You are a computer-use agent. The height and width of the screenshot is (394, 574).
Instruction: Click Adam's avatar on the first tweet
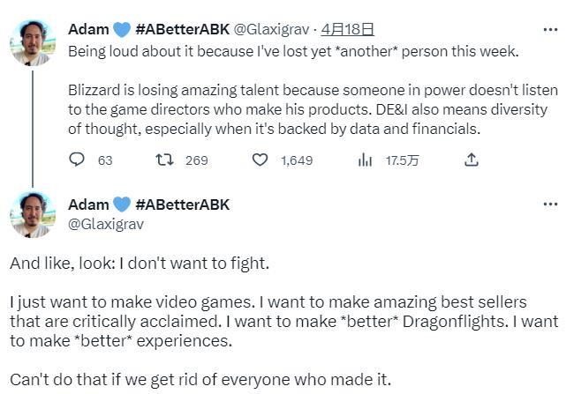coord(32,42)
